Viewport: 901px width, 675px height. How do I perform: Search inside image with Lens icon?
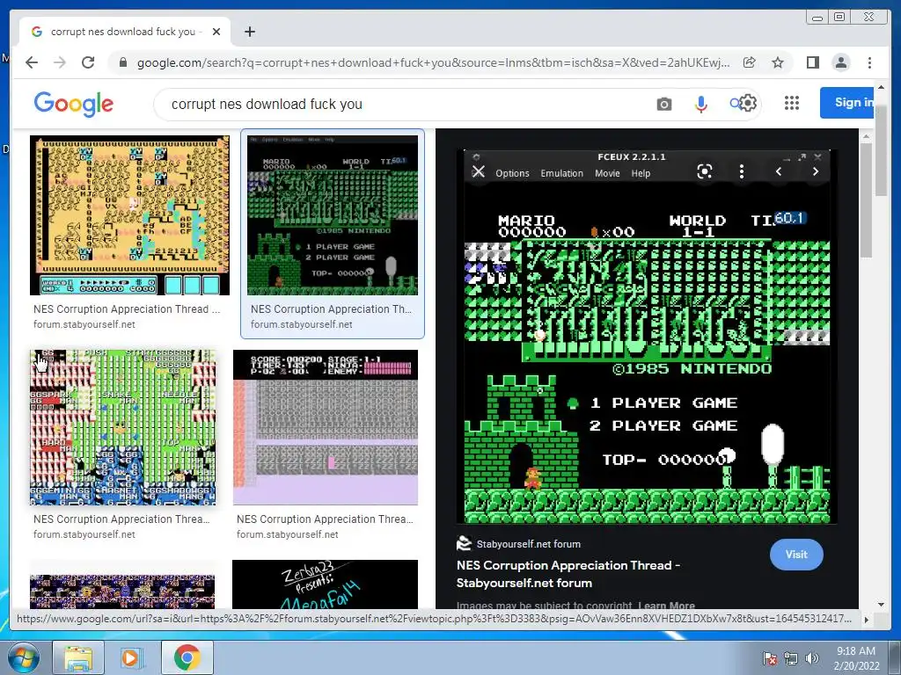(x=705, y=171)
